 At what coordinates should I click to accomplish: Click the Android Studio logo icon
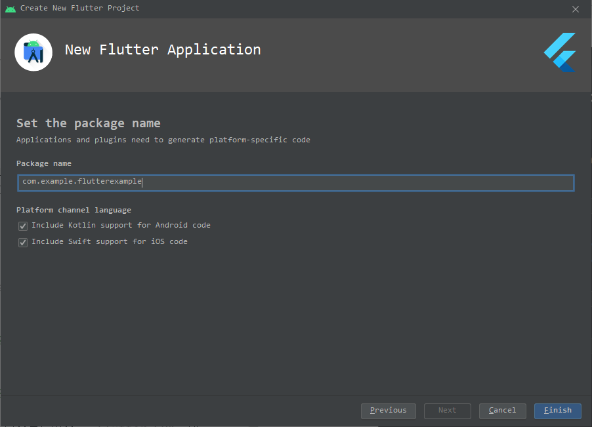33,52
